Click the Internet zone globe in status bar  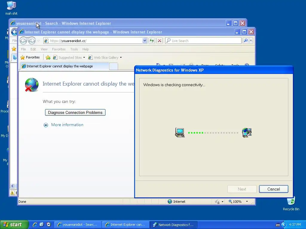(170, 202)
